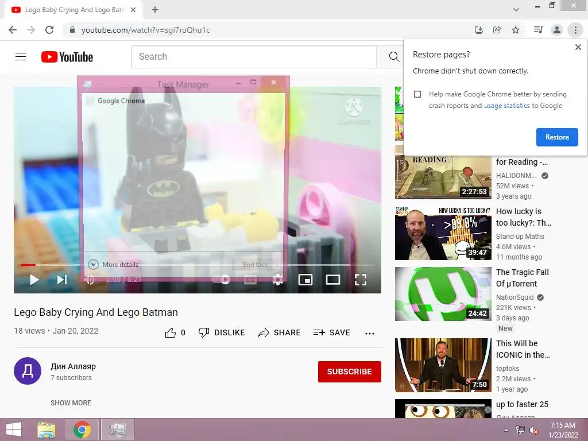
Task: Open File Explorer from taskbar
Action: click(x=47, y=430)
